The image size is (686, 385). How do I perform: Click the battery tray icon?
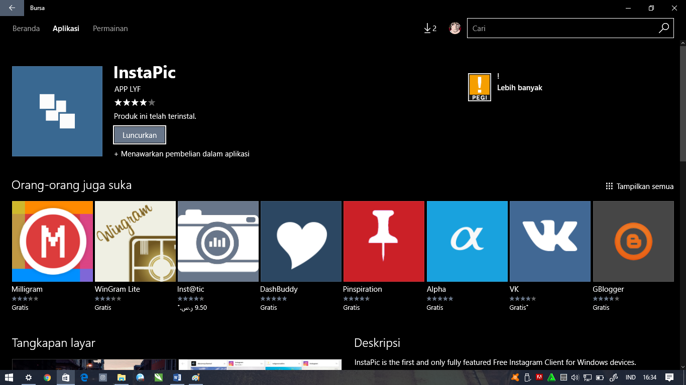(x=600, y=377)
